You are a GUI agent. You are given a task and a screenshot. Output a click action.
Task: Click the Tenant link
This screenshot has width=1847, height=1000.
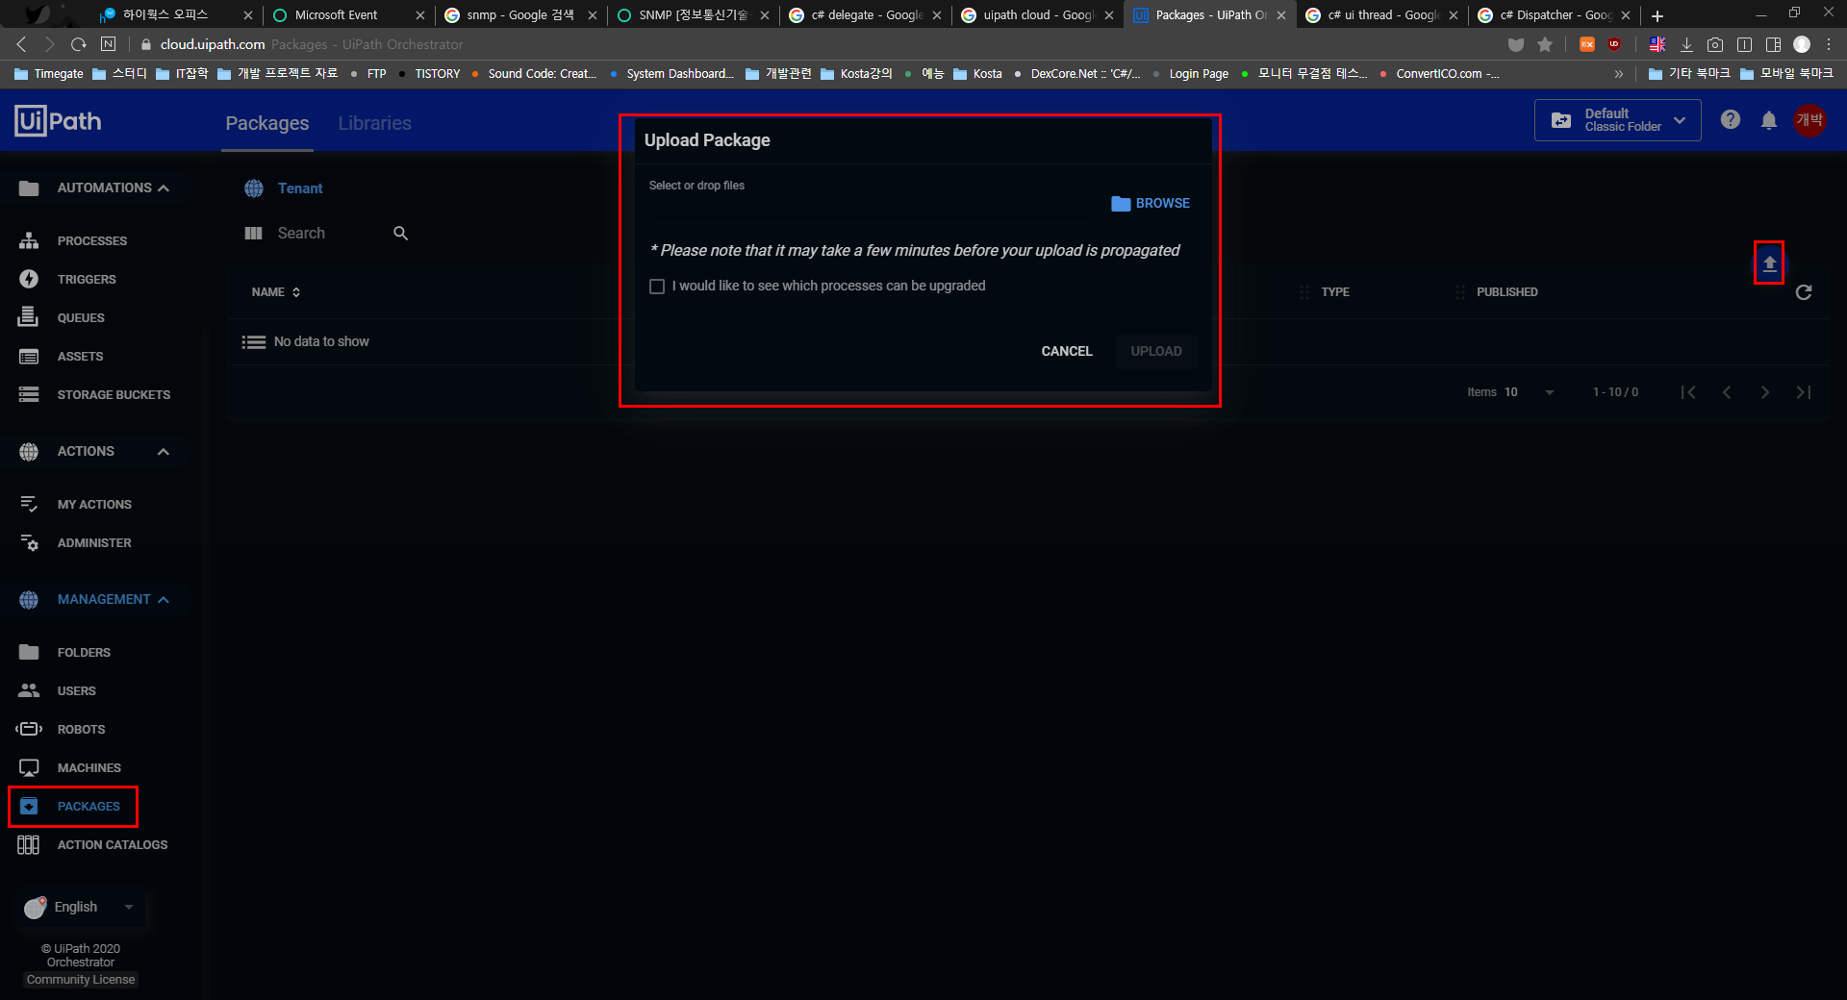pos(300,188)
